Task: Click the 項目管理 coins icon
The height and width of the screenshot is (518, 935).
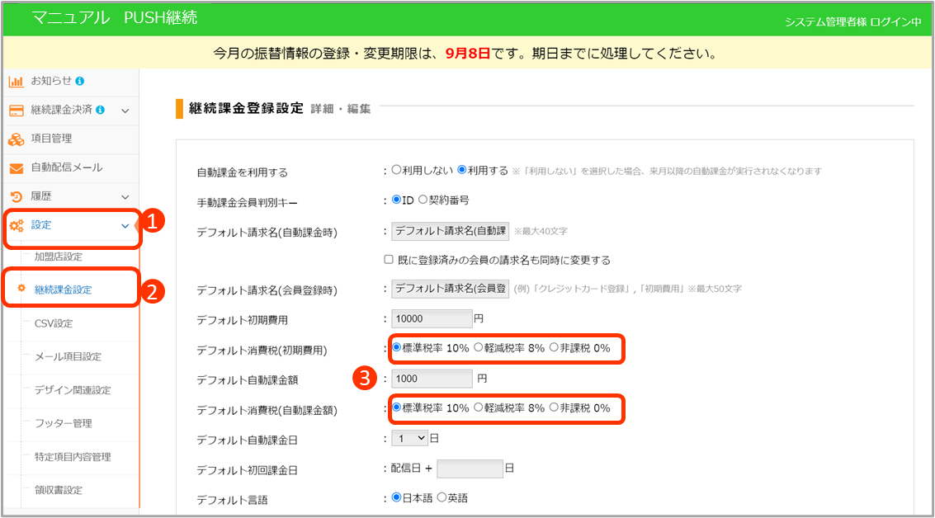Action: [16, 139]
